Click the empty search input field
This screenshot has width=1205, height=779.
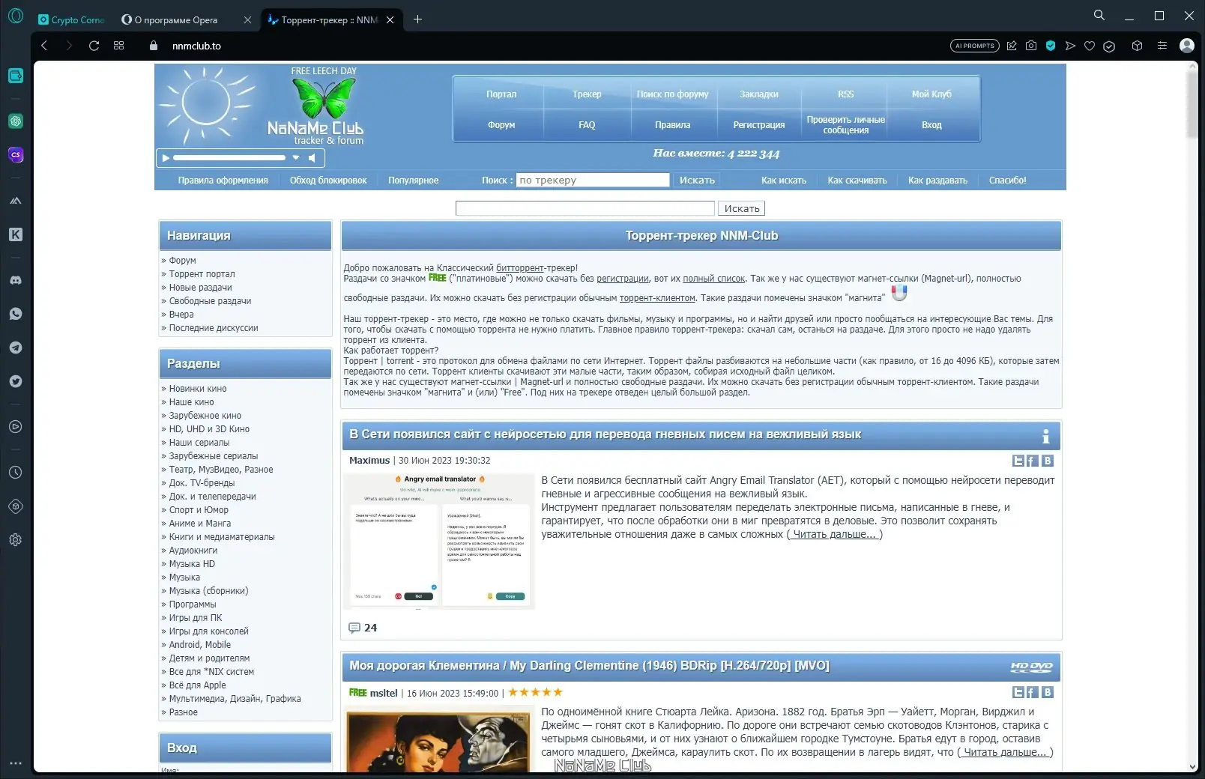click(585, 207)
